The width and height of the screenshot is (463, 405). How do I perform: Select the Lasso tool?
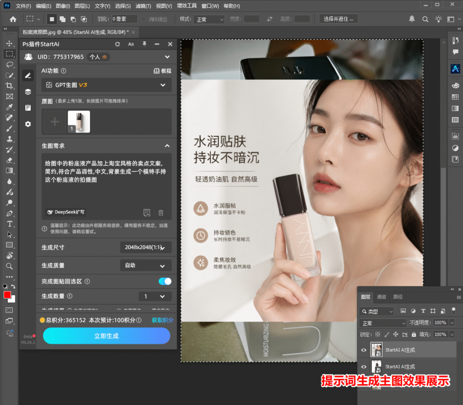pyautogui.click(x=9, y=65)
